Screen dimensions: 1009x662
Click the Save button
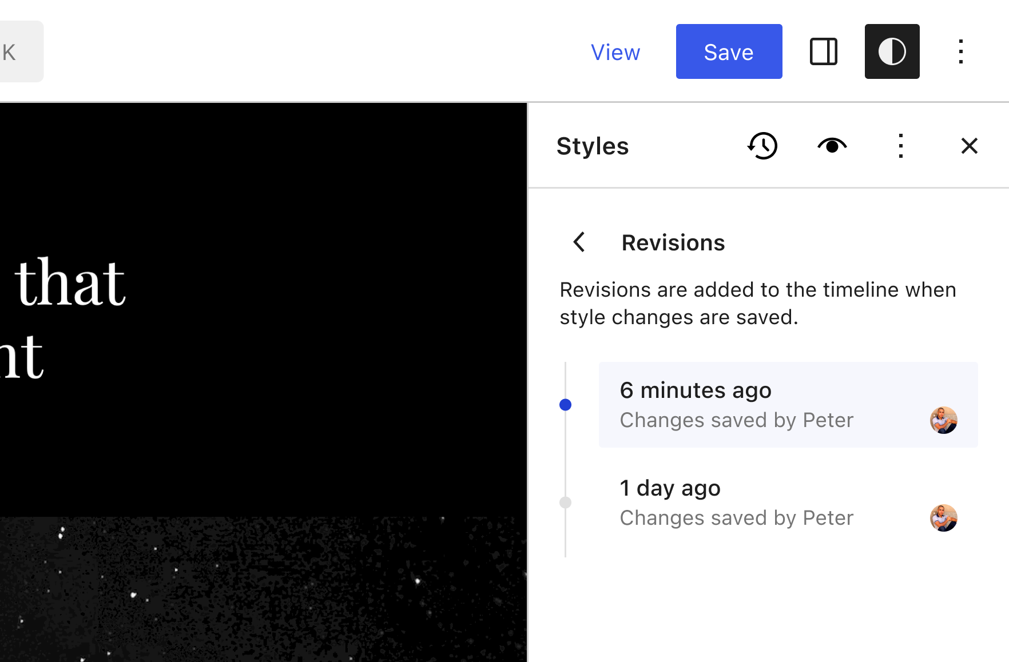pos(729,51)
